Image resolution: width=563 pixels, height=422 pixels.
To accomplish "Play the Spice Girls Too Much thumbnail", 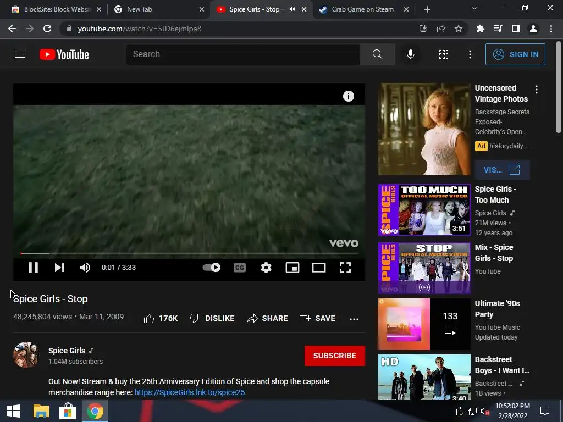I will 424,210.
